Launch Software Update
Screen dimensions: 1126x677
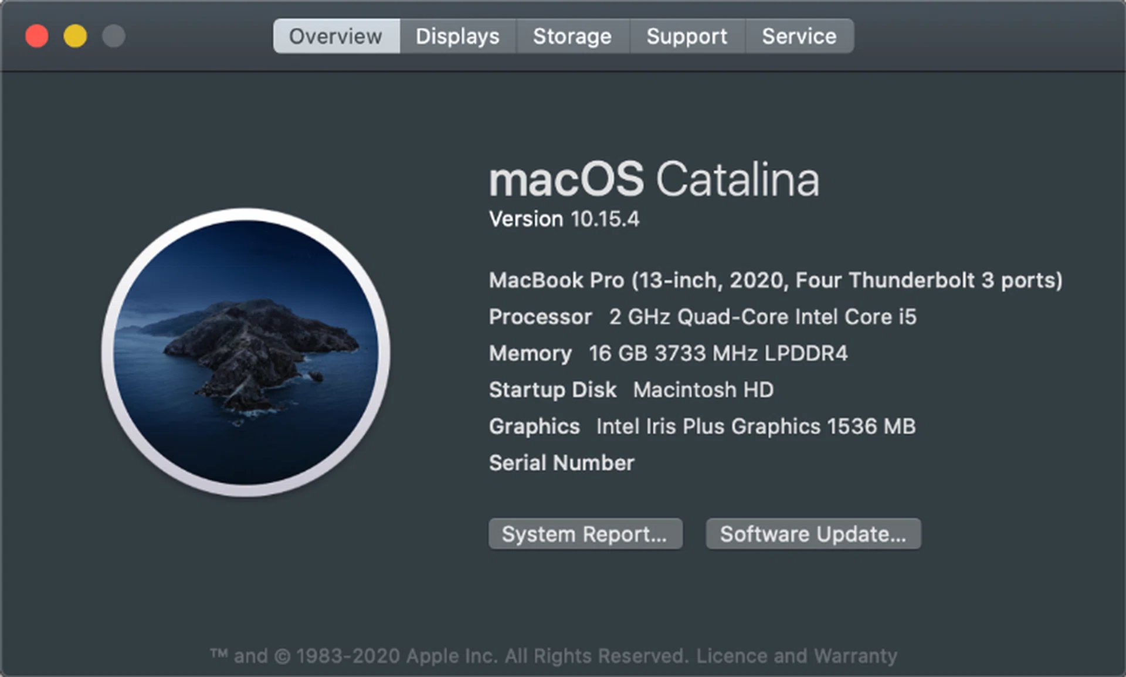[x=813, y=534]
